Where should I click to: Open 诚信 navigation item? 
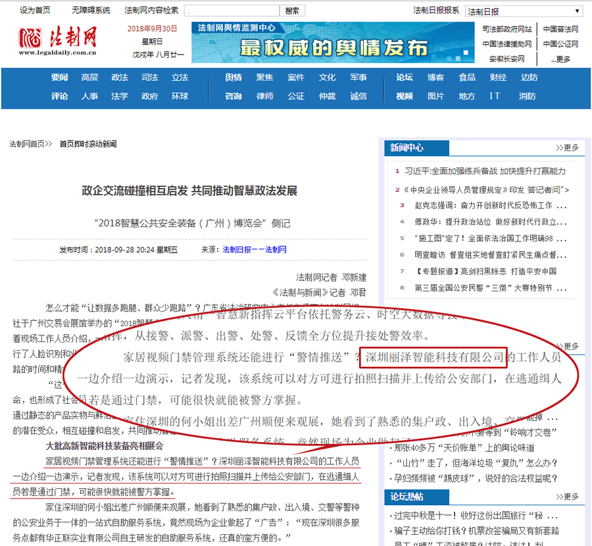[x=358, y=96]
